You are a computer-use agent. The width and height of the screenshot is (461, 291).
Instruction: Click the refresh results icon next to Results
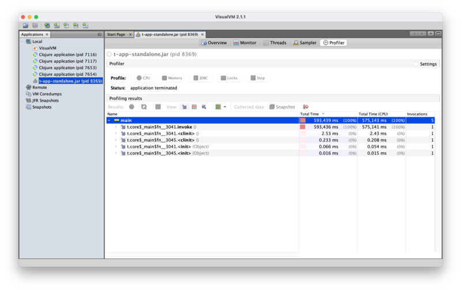[x=143, y=107]
